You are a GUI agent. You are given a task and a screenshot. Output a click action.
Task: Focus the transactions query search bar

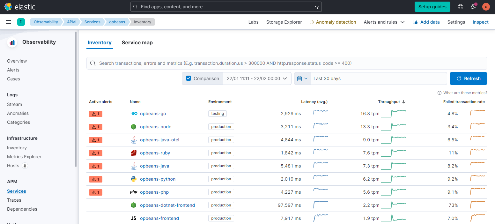[287, 63]
